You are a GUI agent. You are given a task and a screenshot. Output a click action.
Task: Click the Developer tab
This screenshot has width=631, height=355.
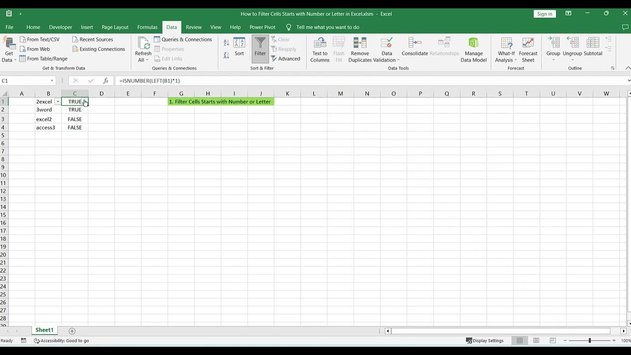[61, 28]
